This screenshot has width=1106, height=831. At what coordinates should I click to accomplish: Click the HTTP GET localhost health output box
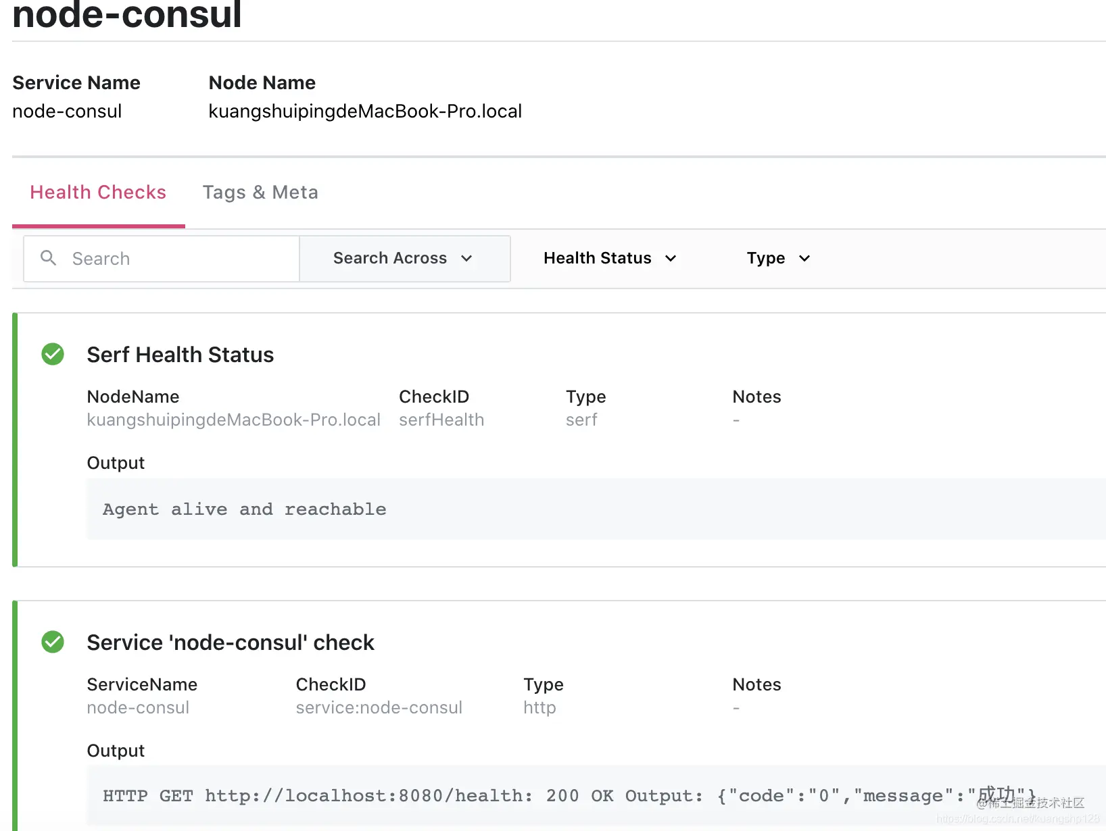596,796
